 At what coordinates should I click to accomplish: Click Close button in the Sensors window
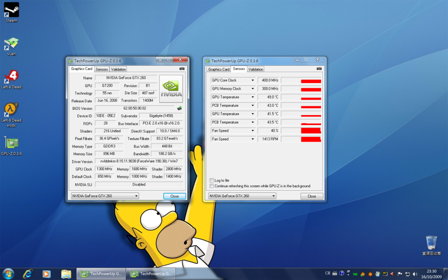[x=311, y=196]
